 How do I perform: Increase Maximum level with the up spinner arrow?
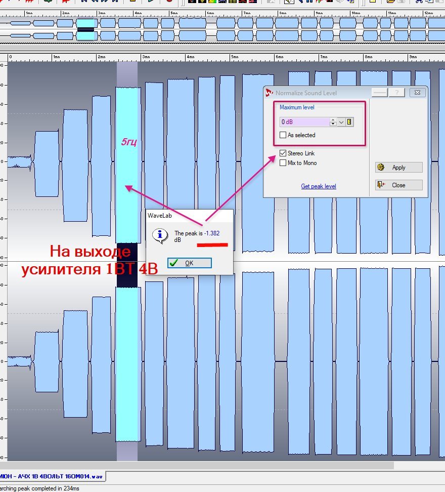pyautogui.click(x=333, y=120)
